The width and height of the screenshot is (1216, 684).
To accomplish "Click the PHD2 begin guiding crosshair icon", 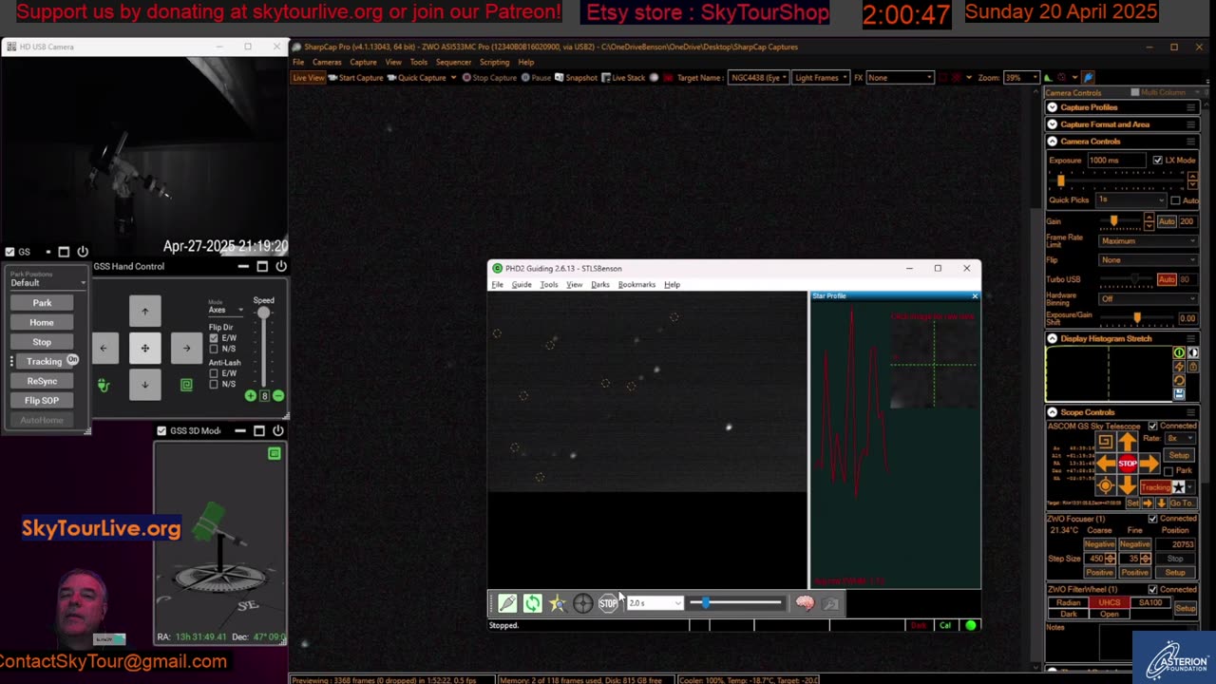I will (x=582, y=603).
